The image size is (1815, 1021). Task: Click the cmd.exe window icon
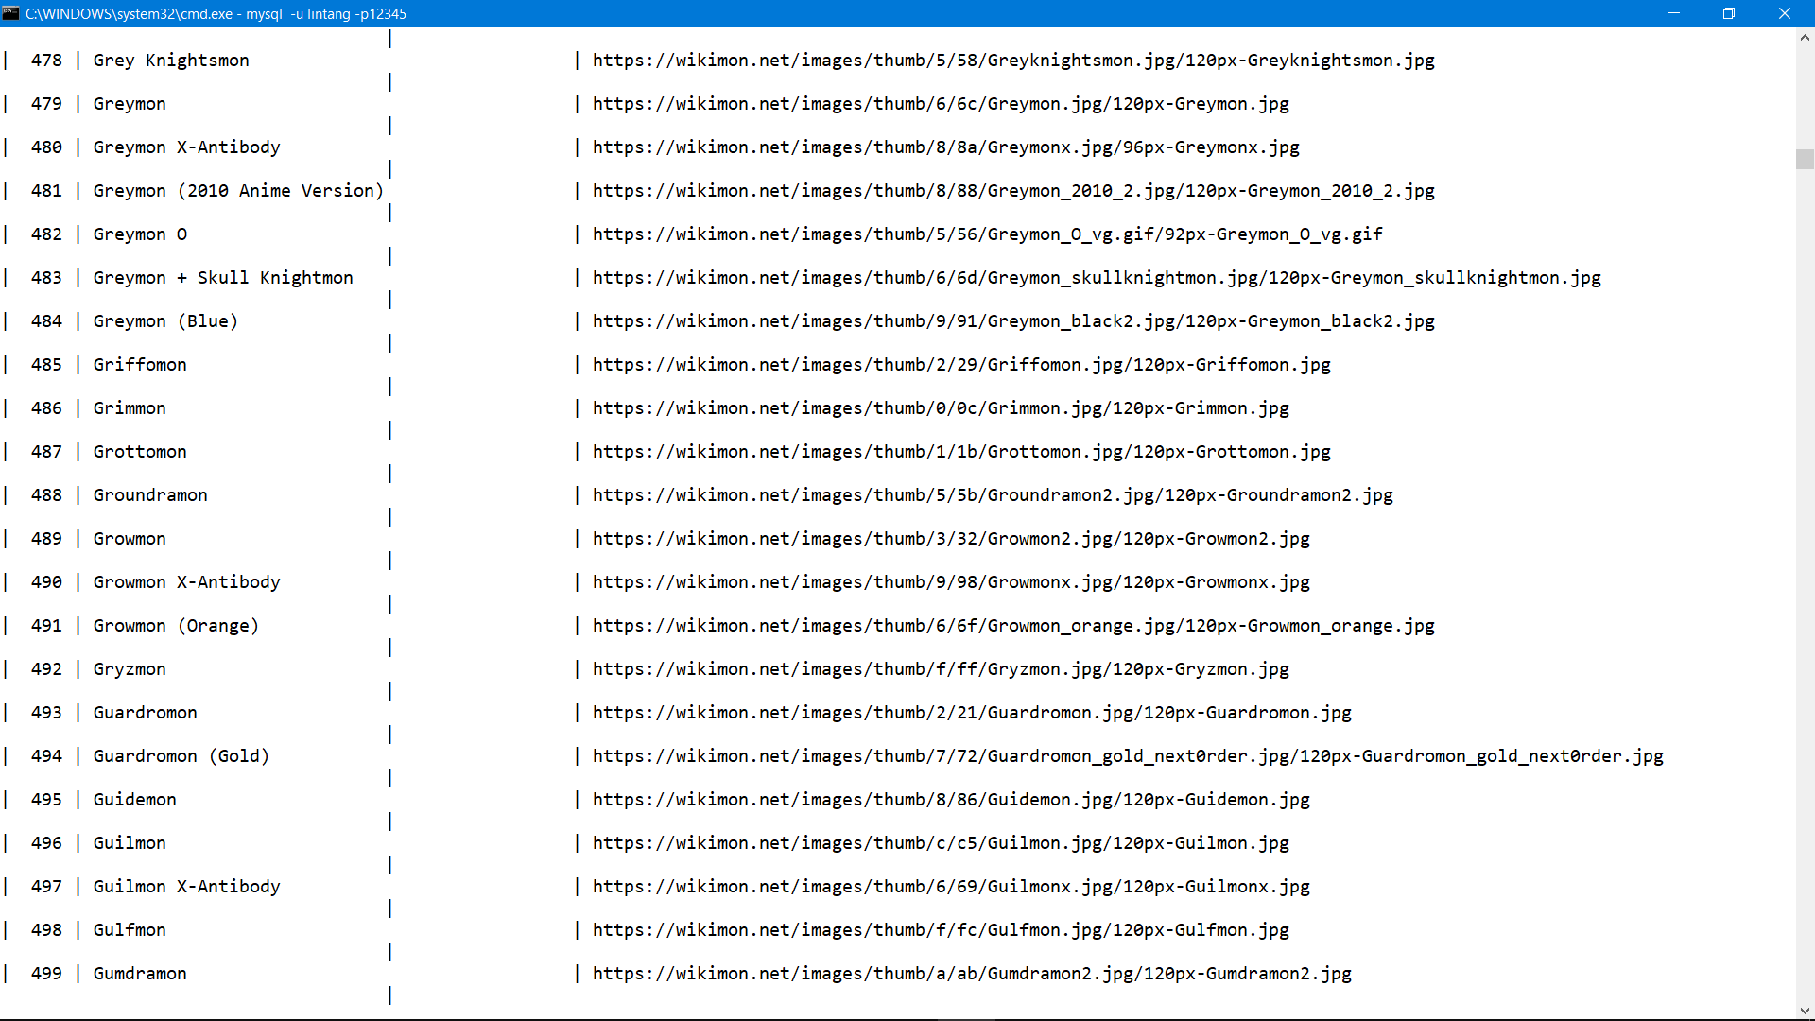tap(10, 13)
